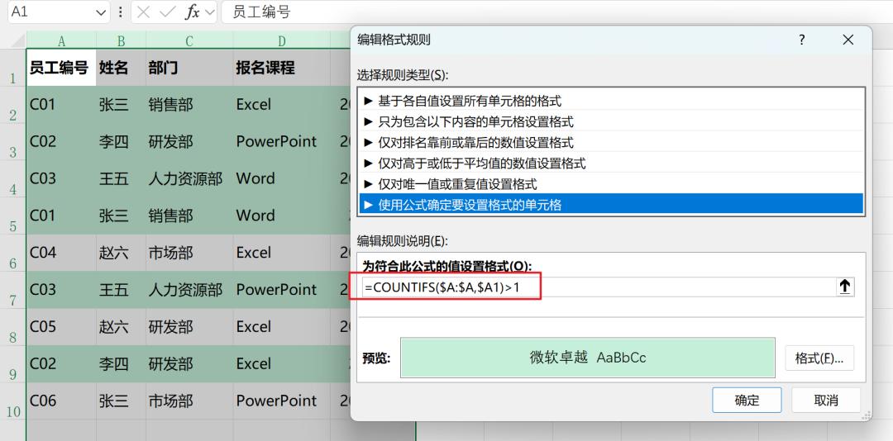Image resolution: width=893 pixels, height=441 pixels.
Task: Select 人力资源部 in row 7
Action: [x=189, y=290]
